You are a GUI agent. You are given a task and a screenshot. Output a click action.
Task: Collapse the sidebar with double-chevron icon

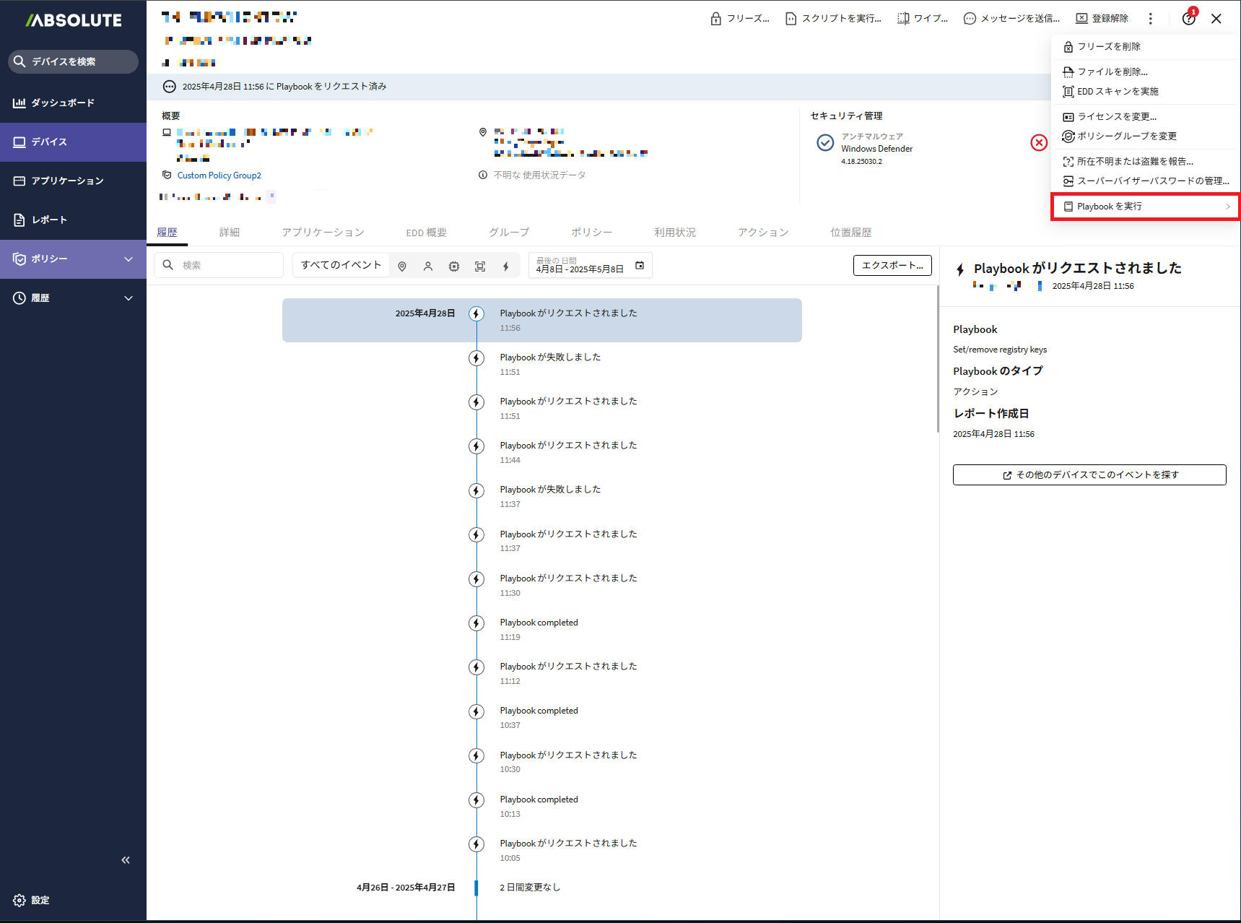[126, 860]
